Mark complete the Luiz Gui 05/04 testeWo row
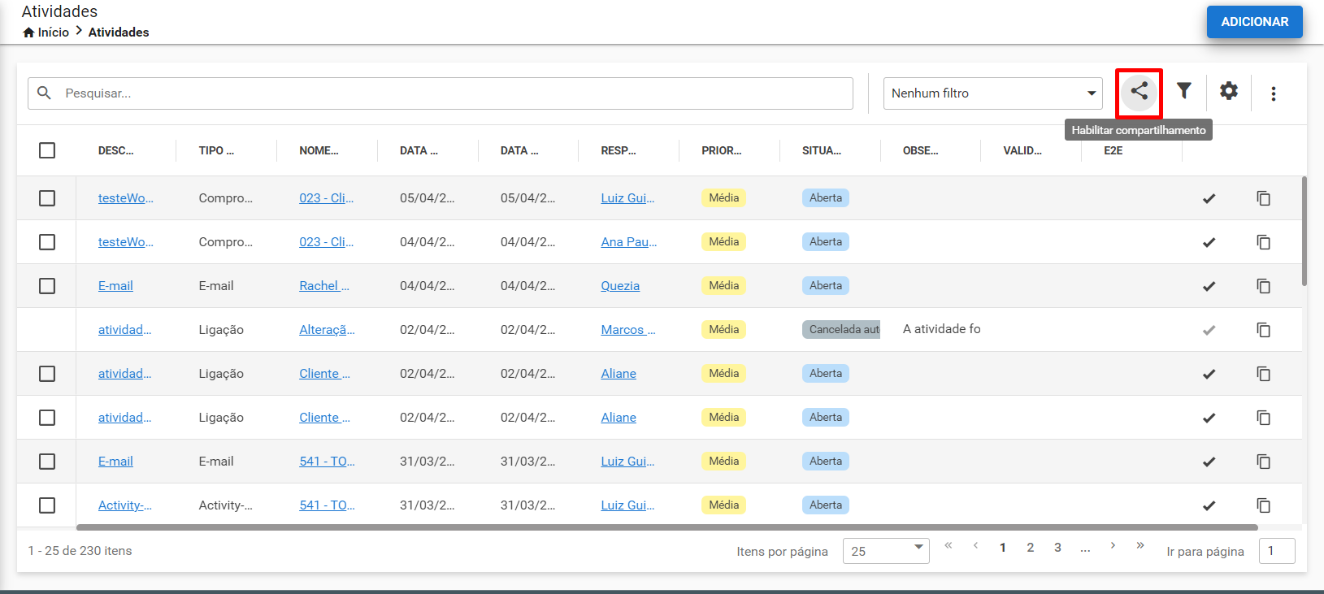1324x594 pixels. point(1209,198)
